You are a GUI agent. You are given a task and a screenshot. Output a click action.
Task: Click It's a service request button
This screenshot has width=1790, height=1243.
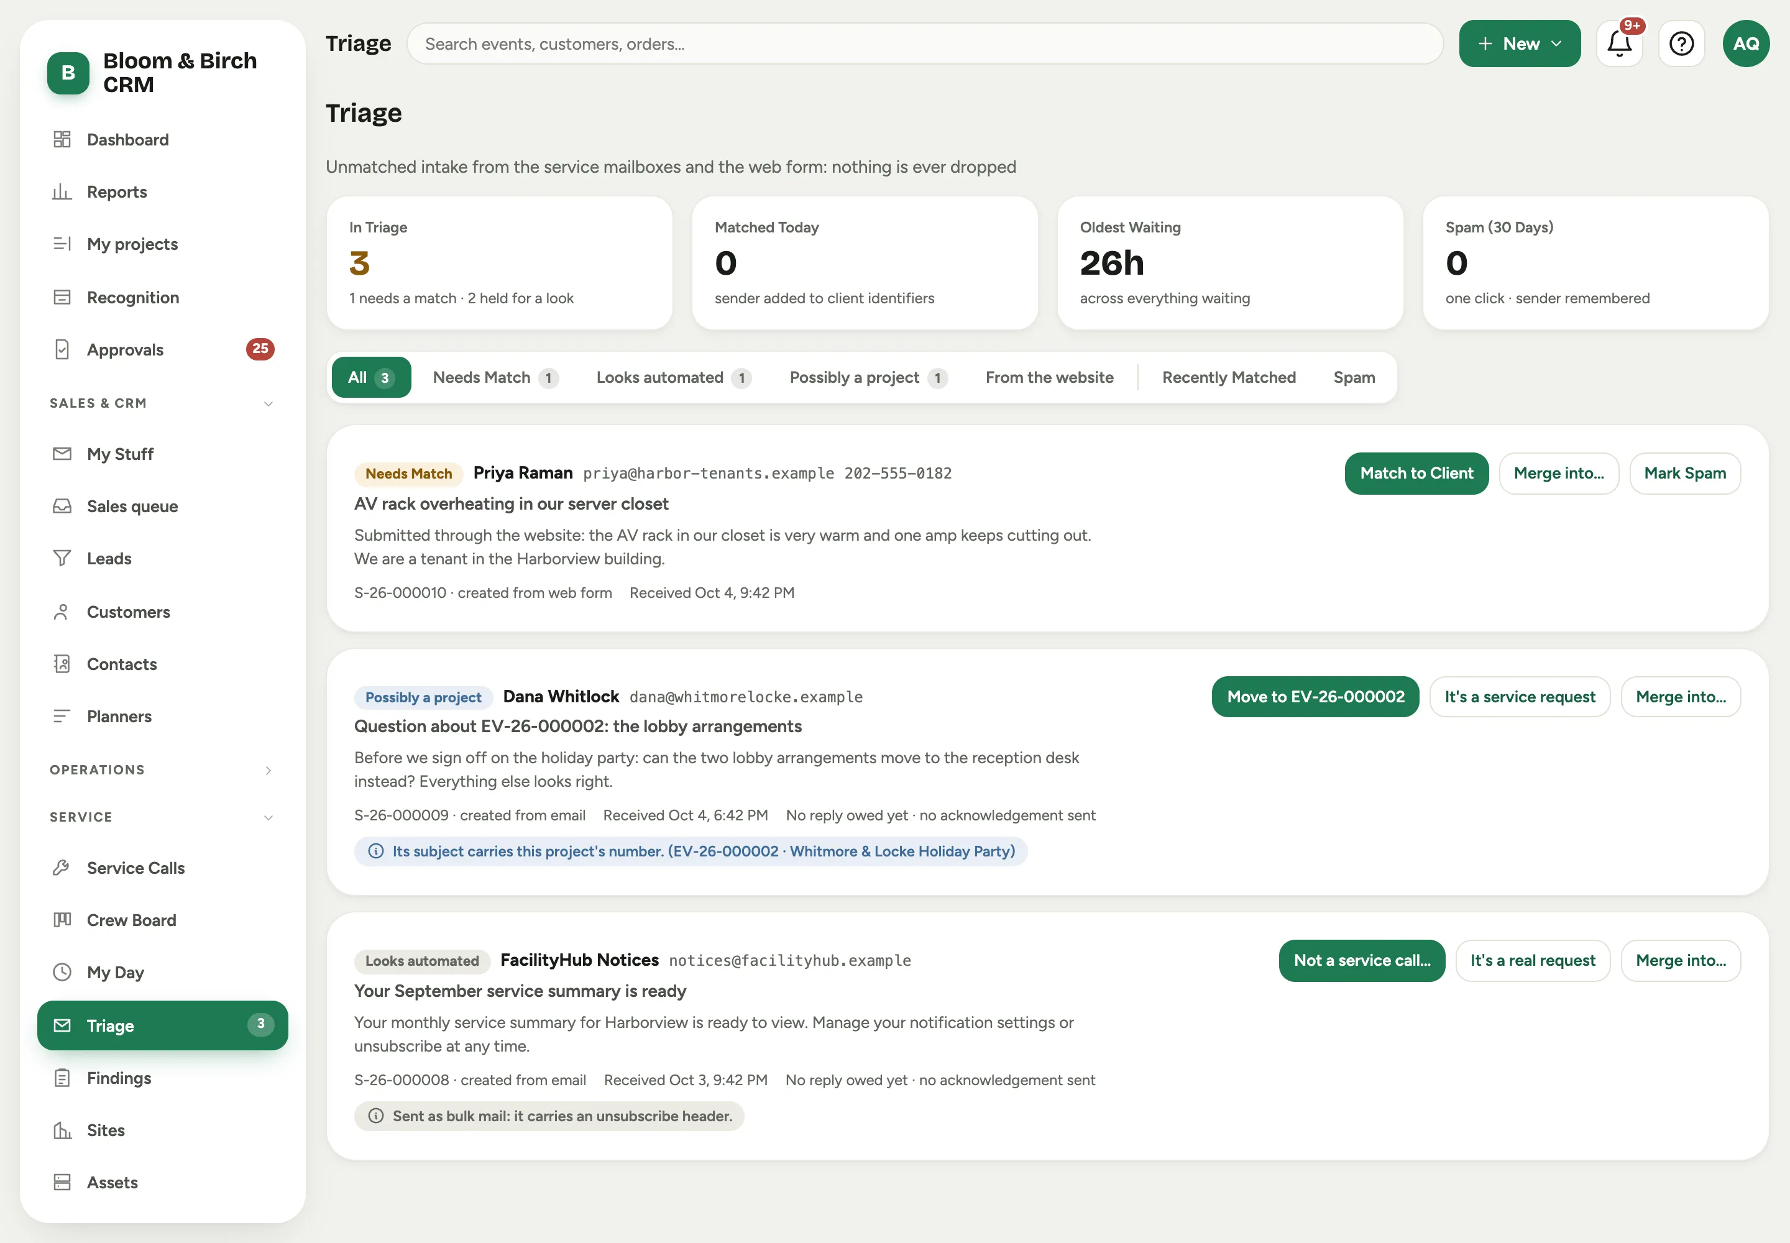coord(1519,697)
